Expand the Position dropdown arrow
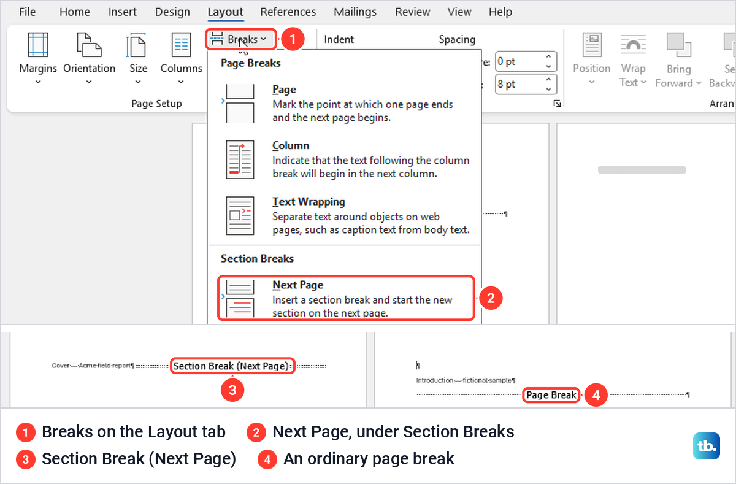The width and height of the screenshot is (736, 484). [592, 82]
